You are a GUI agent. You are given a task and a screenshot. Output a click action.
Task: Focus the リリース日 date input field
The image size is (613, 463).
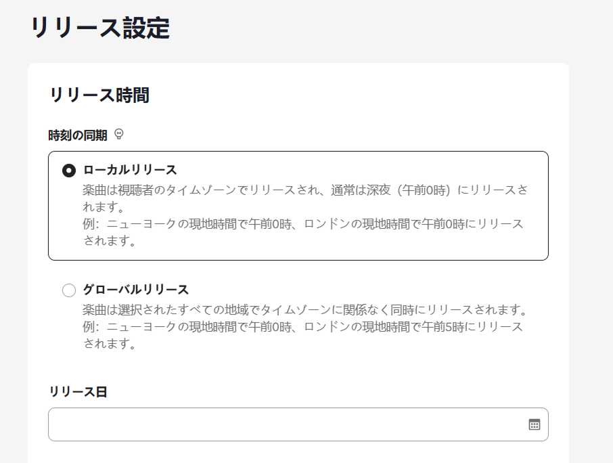(298, 424)
